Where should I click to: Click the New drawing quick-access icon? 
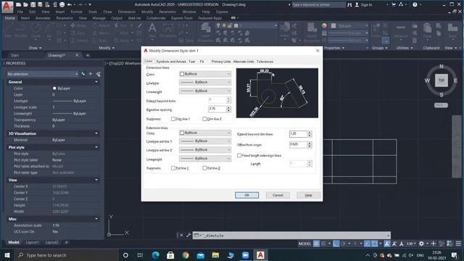click(18, 5)
